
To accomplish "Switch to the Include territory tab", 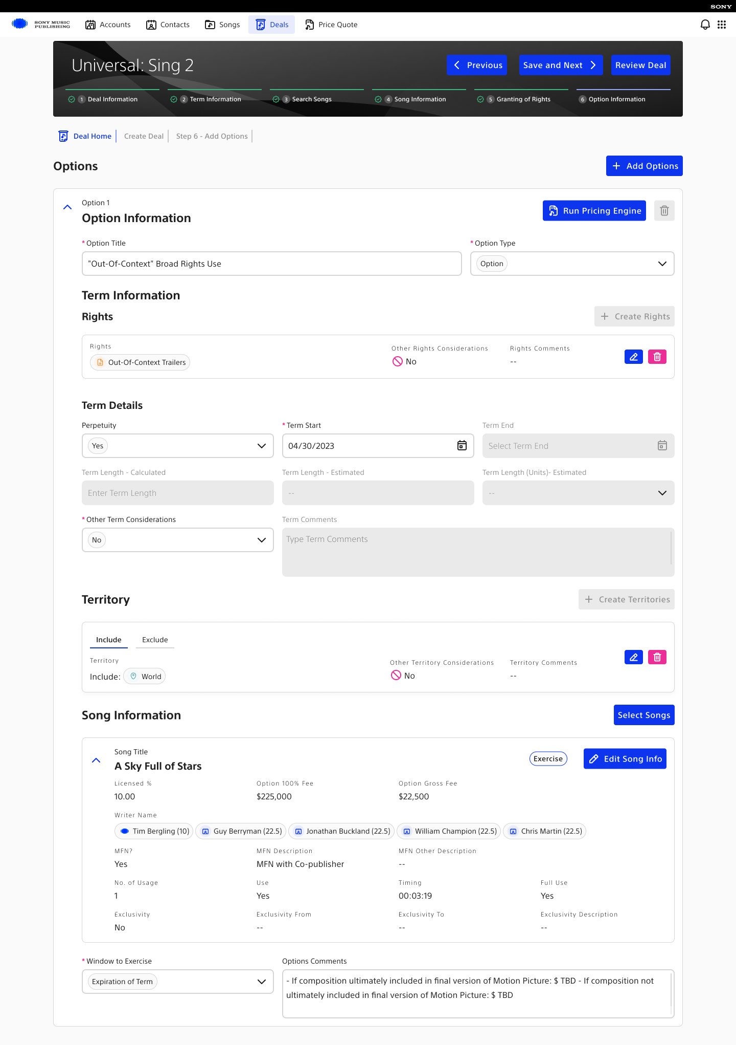I will click(109, 640).
